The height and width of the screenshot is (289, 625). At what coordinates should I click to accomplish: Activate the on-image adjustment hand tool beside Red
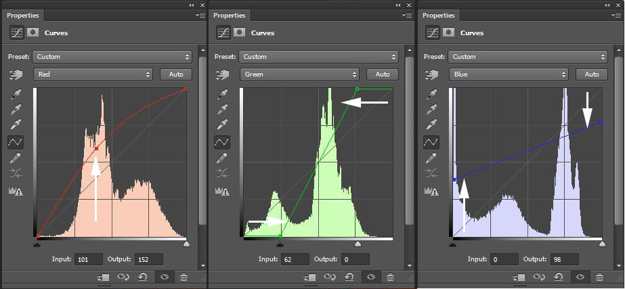(x=16, y=75)
